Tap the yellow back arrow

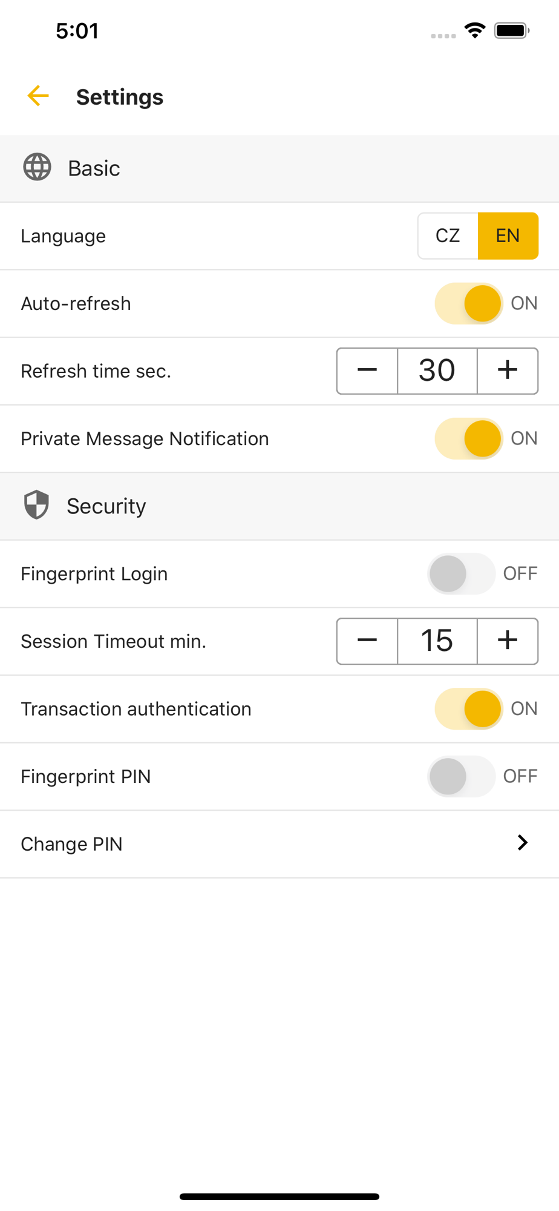point(38,96)
